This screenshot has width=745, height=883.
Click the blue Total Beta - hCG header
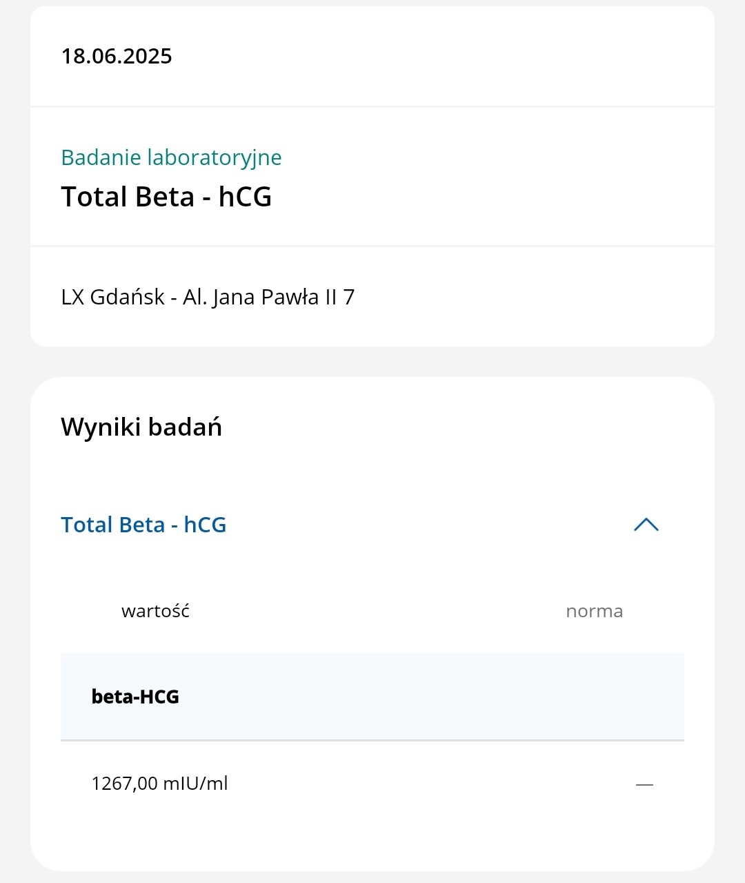[143, 525]
